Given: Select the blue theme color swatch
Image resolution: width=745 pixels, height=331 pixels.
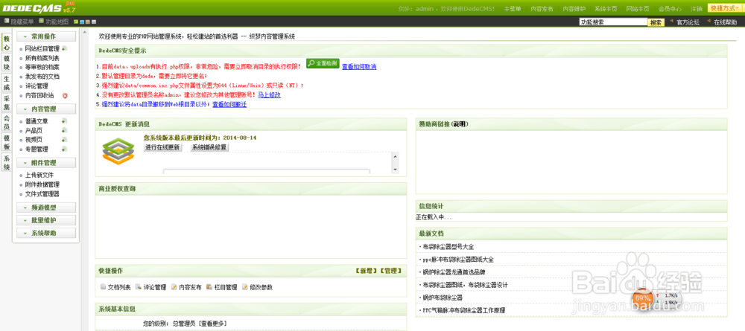Looking at the screenshot, I should [x=82, y=22].
